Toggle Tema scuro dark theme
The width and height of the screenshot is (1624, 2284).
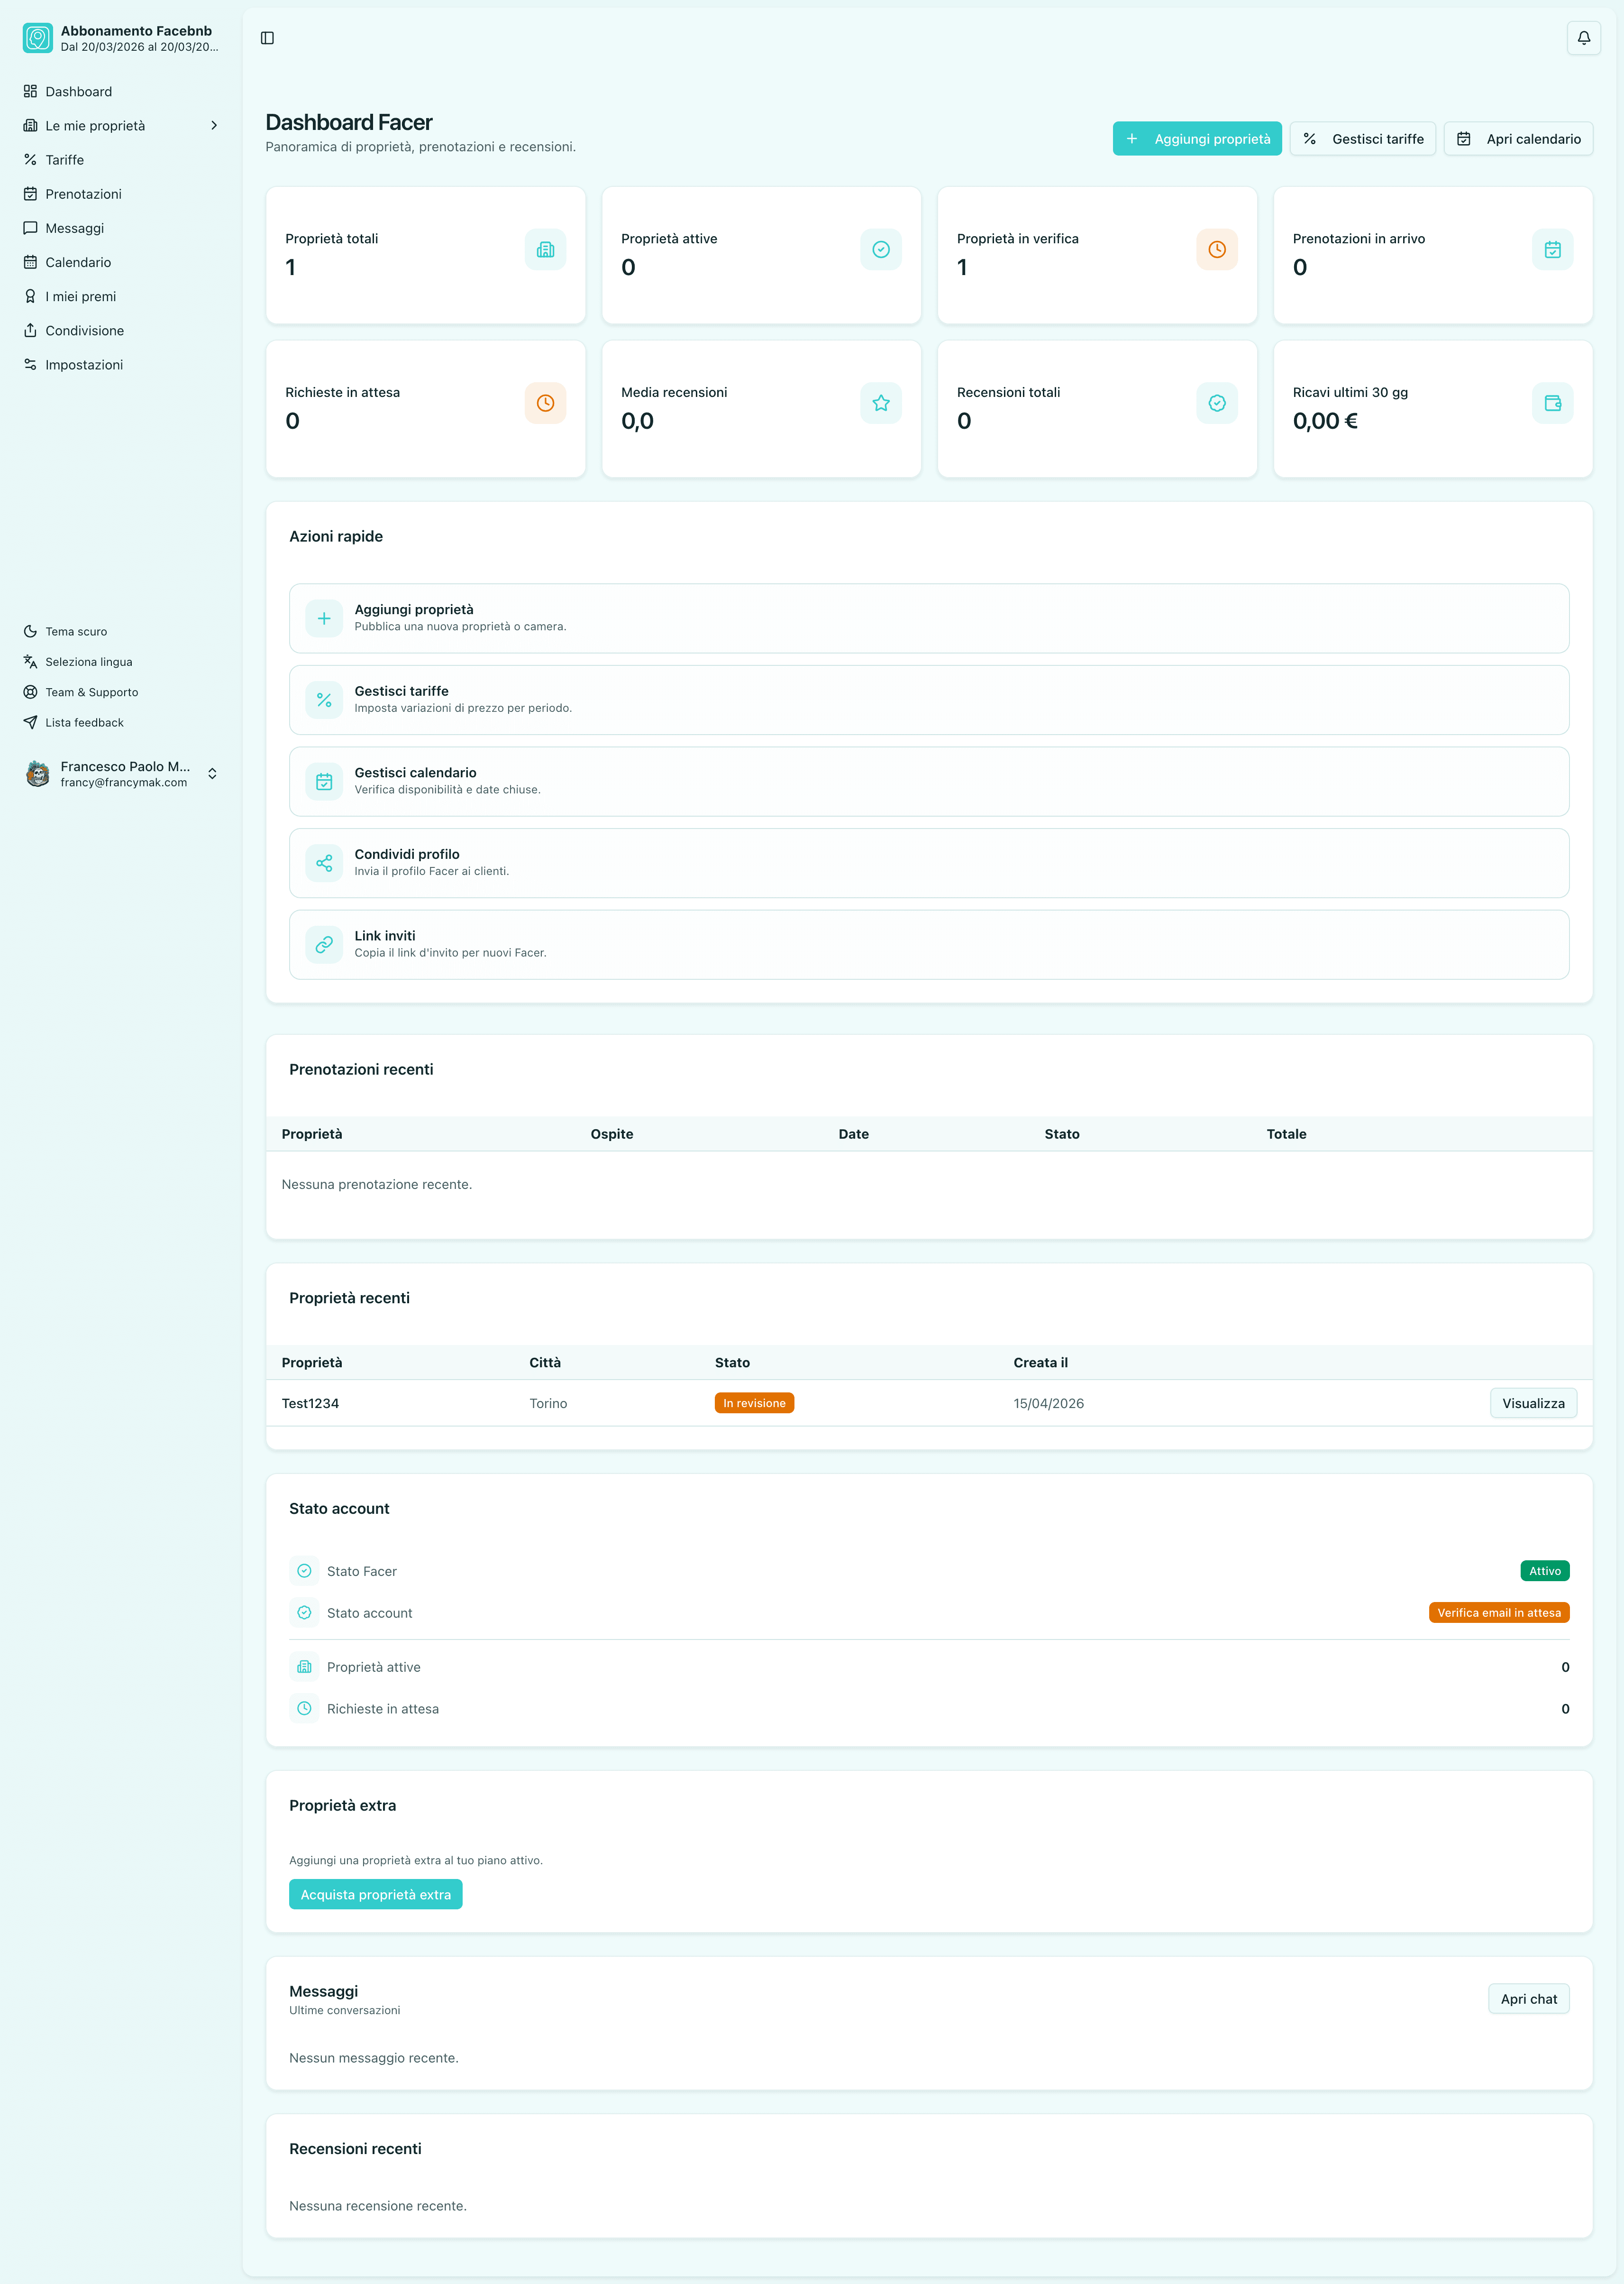click(x=121, y=631)
